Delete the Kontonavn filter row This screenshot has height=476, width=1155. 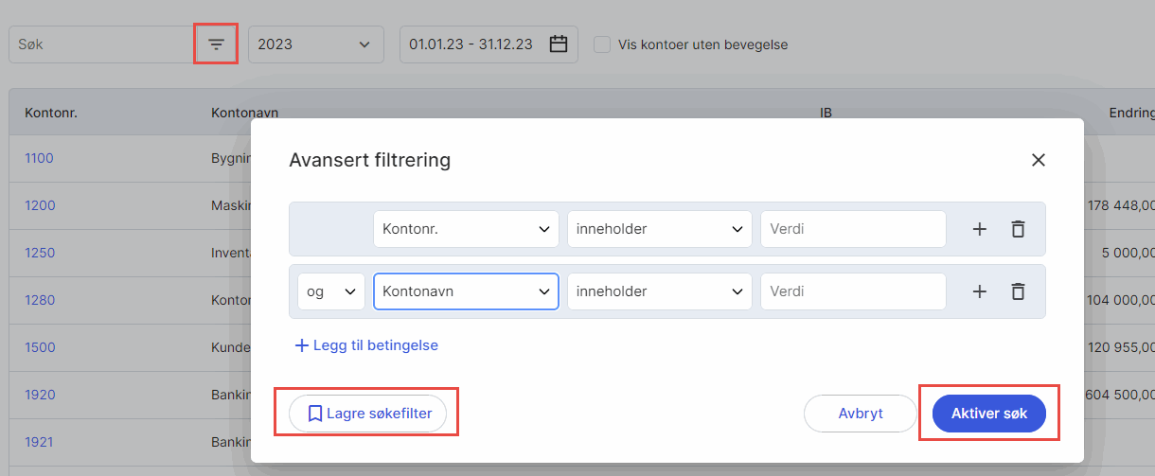(x=1018, y=291)
